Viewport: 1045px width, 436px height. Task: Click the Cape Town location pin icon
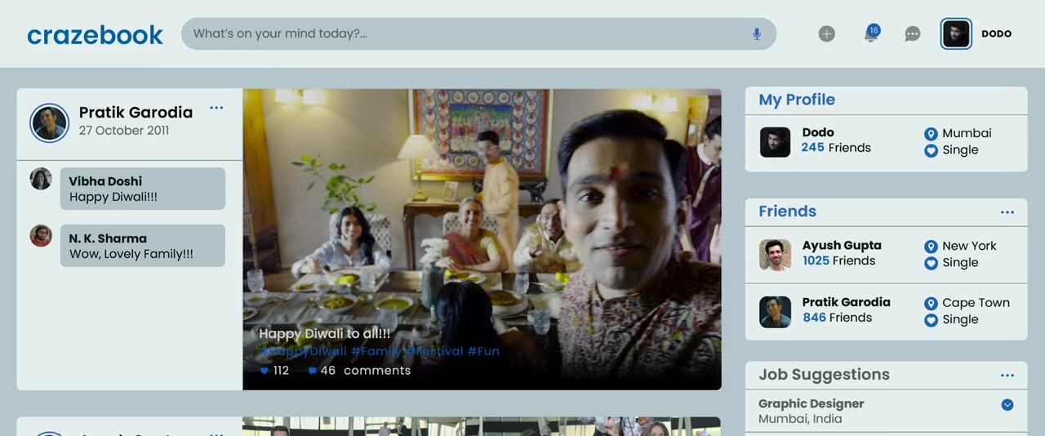coord(931,303)
